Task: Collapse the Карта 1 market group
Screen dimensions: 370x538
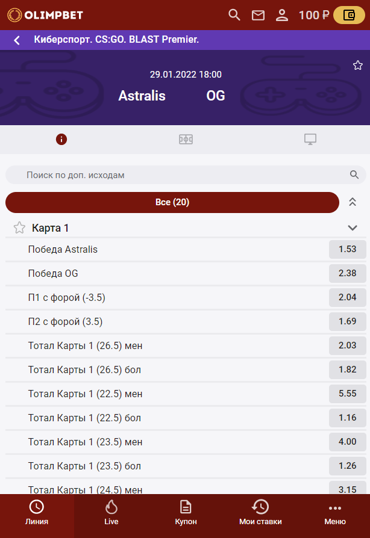Action: coord(353,227)
